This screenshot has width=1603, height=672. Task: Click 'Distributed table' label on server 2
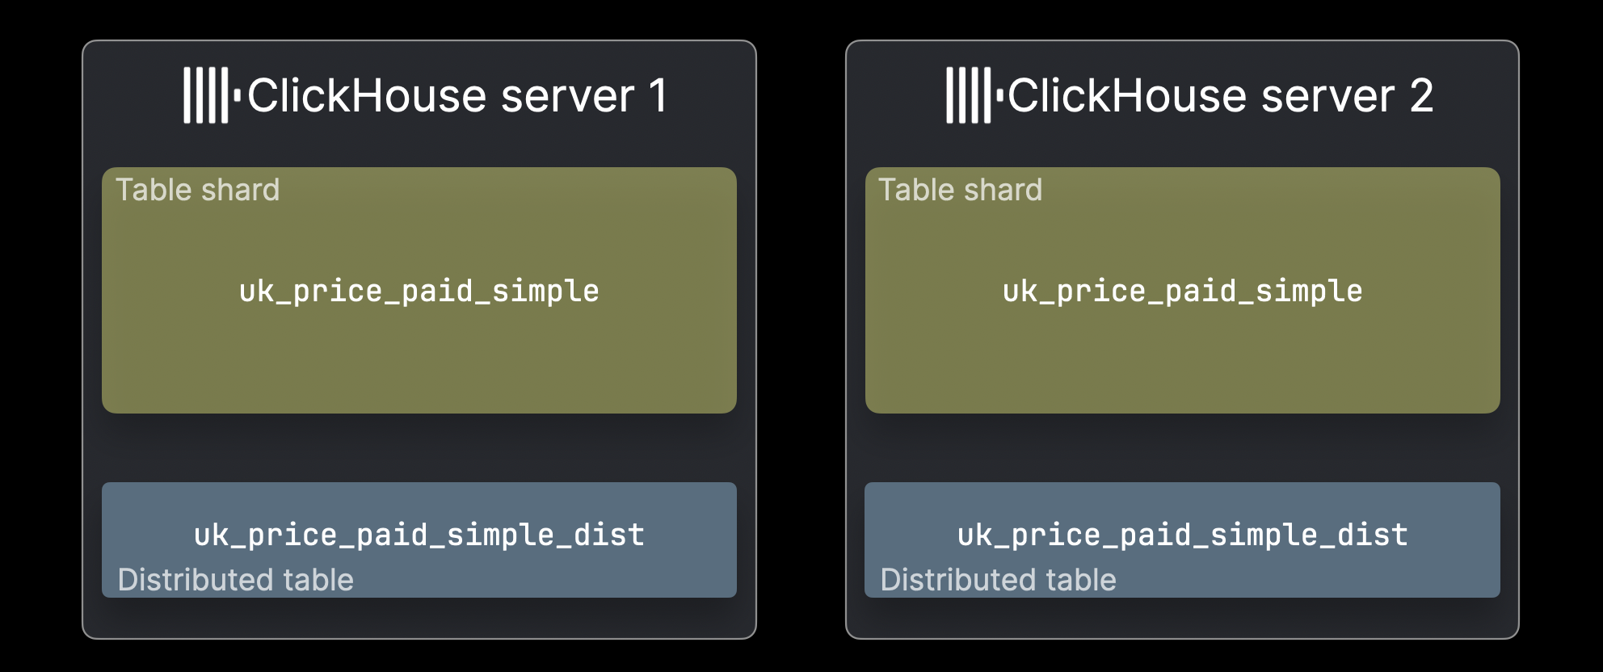coord(999,580)
